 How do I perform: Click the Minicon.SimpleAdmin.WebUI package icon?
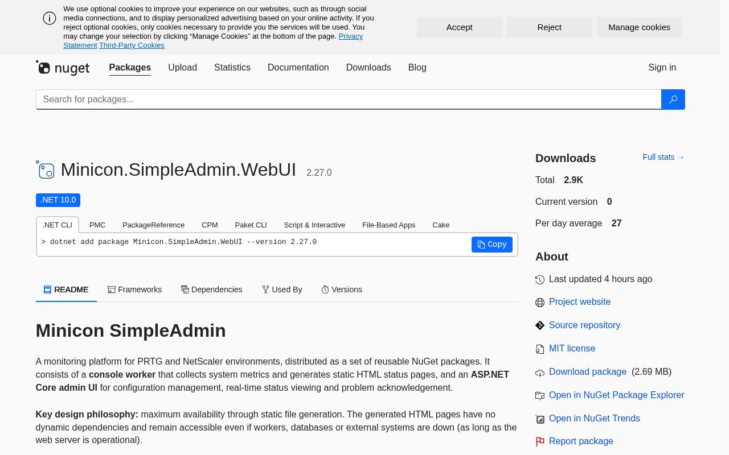(x=45, y=169)
